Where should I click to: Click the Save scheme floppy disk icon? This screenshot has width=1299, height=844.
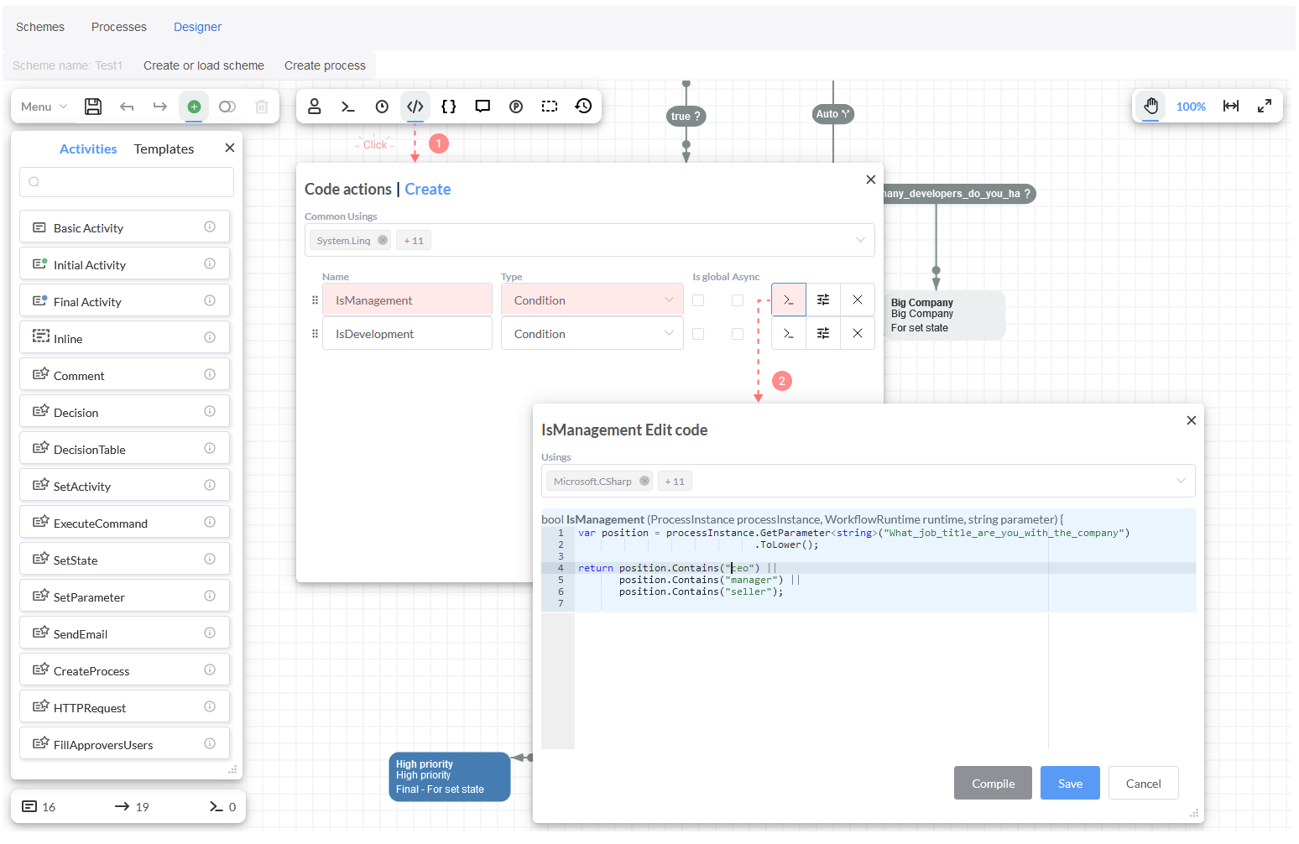[93, 107]
